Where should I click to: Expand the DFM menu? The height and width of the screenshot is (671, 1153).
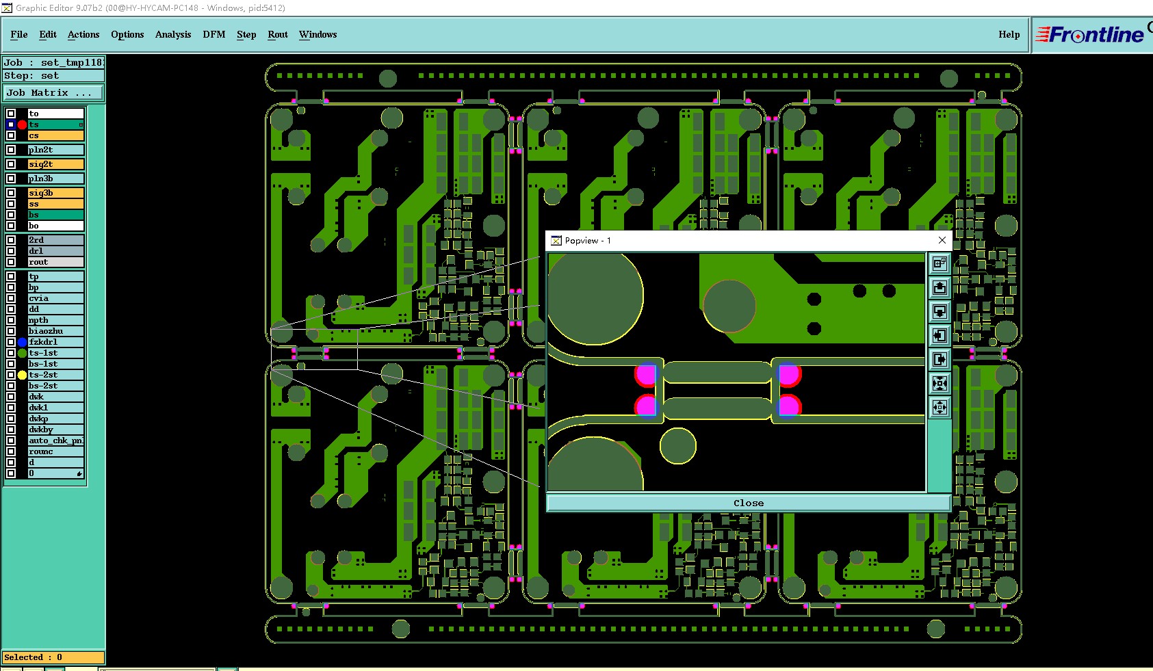click(214, 34)
